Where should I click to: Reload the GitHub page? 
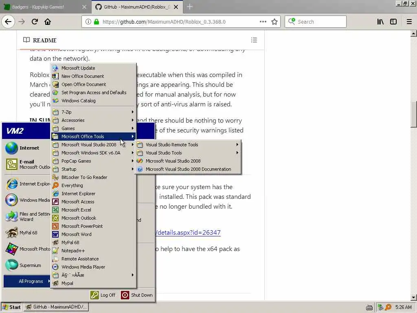tap(35, 22)
